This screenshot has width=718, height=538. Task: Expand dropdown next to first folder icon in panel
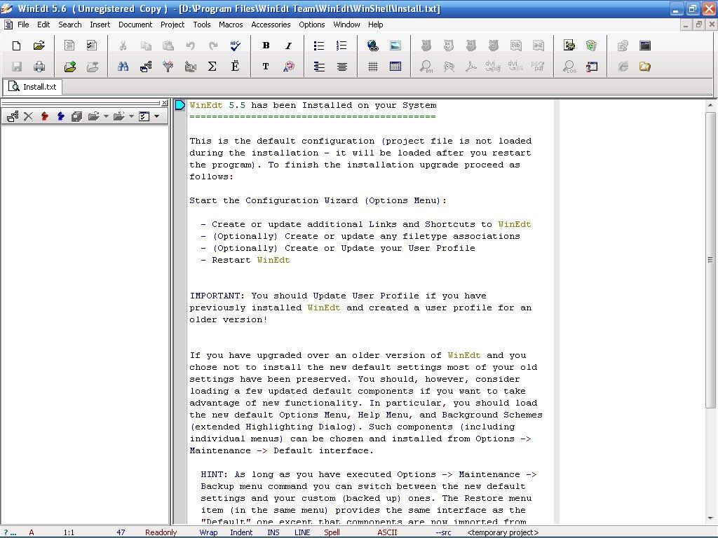point(107,116)
